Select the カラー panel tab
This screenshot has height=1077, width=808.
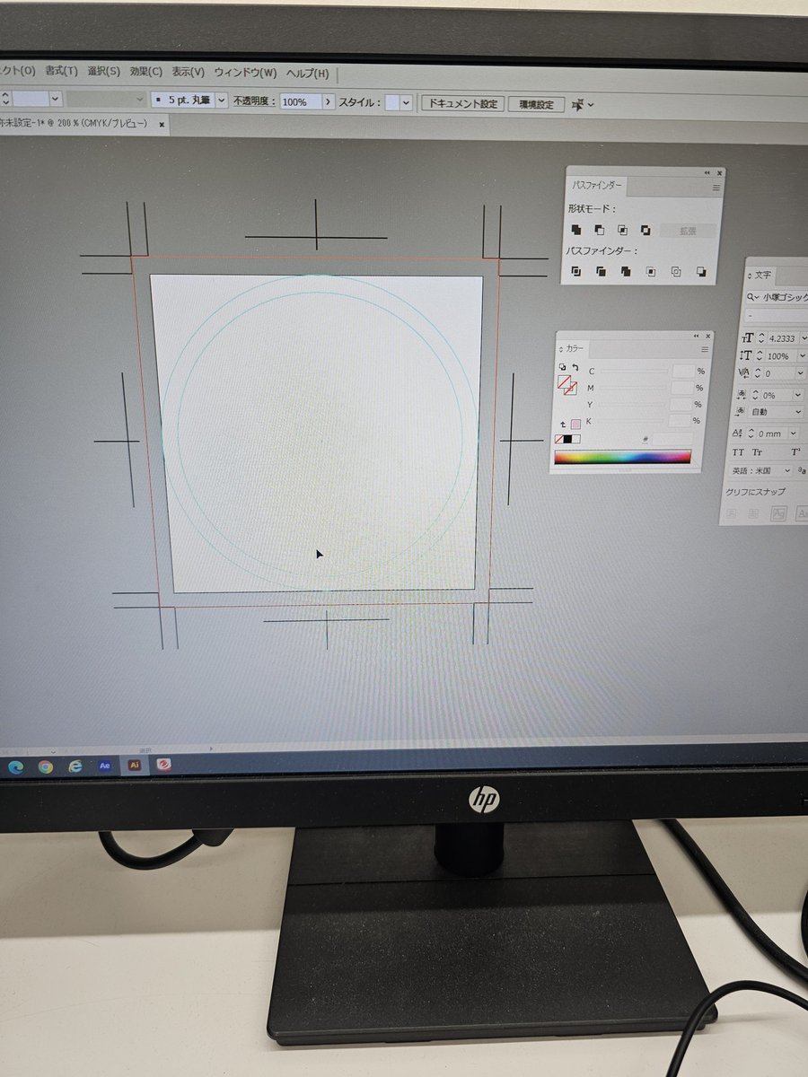(574, 348)
